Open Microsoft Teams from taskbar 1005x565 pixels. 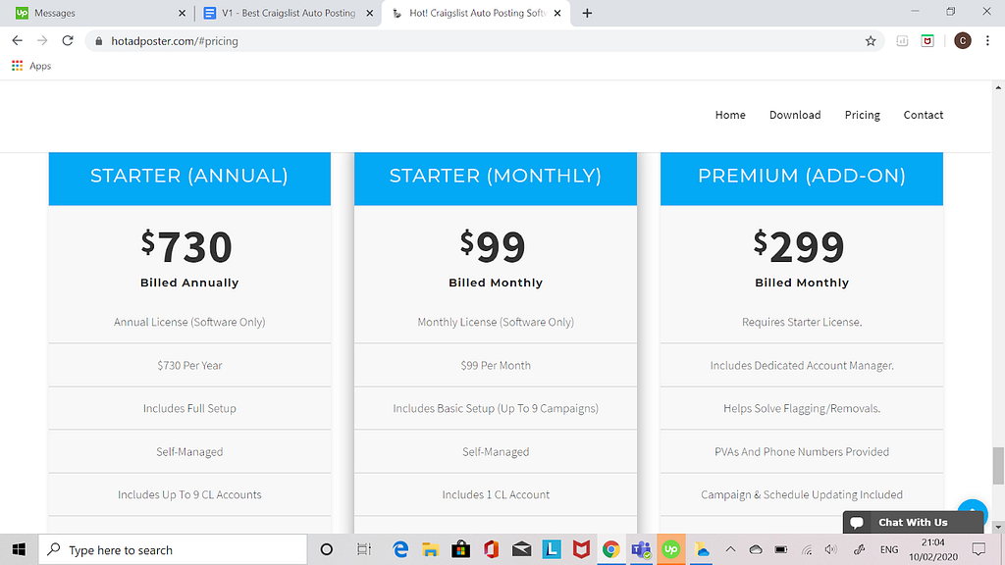click(641, 549)
